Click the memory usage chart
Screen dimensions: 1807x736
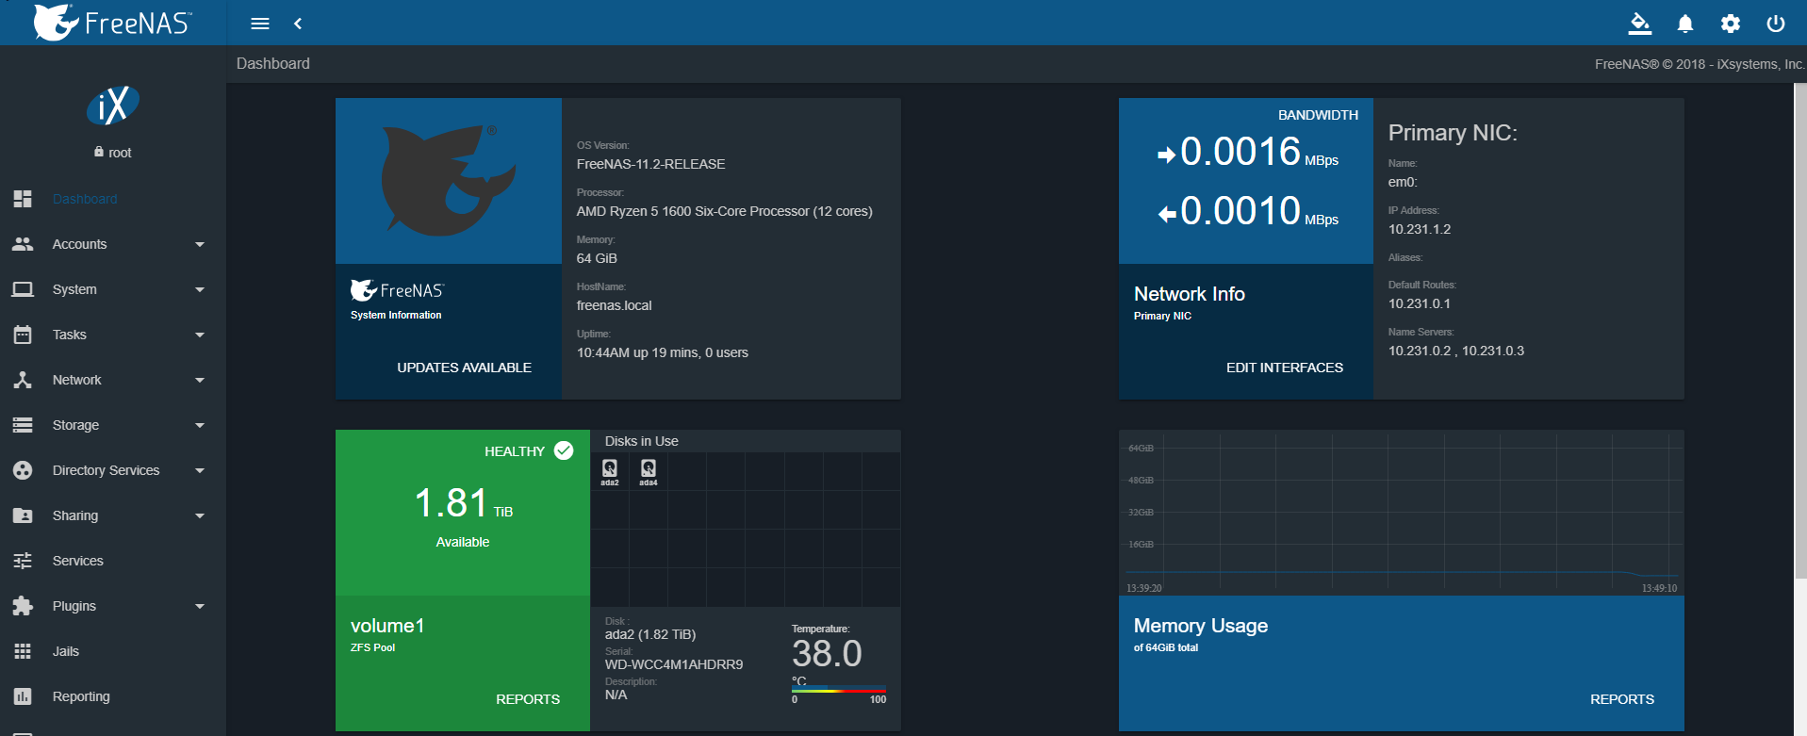point(1402,513)
